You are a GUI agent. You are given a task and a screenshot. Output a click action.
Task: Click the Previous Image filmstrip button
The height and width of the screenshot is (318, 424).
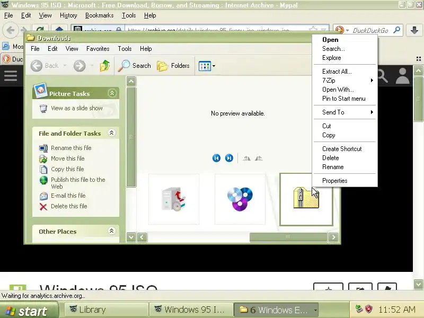point(216,158)
